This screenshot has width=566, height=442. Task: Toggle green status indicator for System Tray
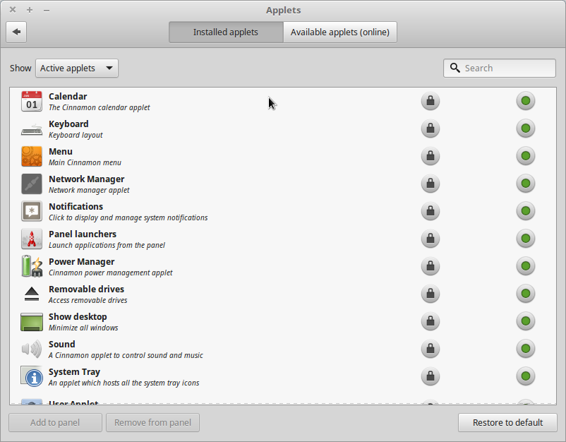pyautogui.click(x=526, y=376)
